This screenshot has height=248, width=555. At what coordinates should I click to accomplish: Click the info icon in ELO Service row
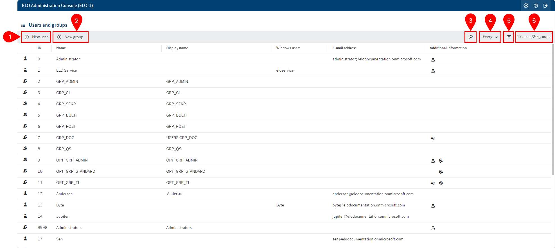point(433,71)
